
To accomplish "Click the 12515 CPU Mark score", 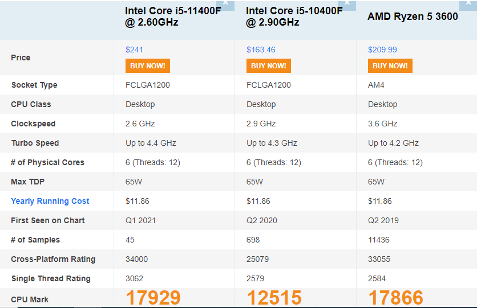I will 274,298.
